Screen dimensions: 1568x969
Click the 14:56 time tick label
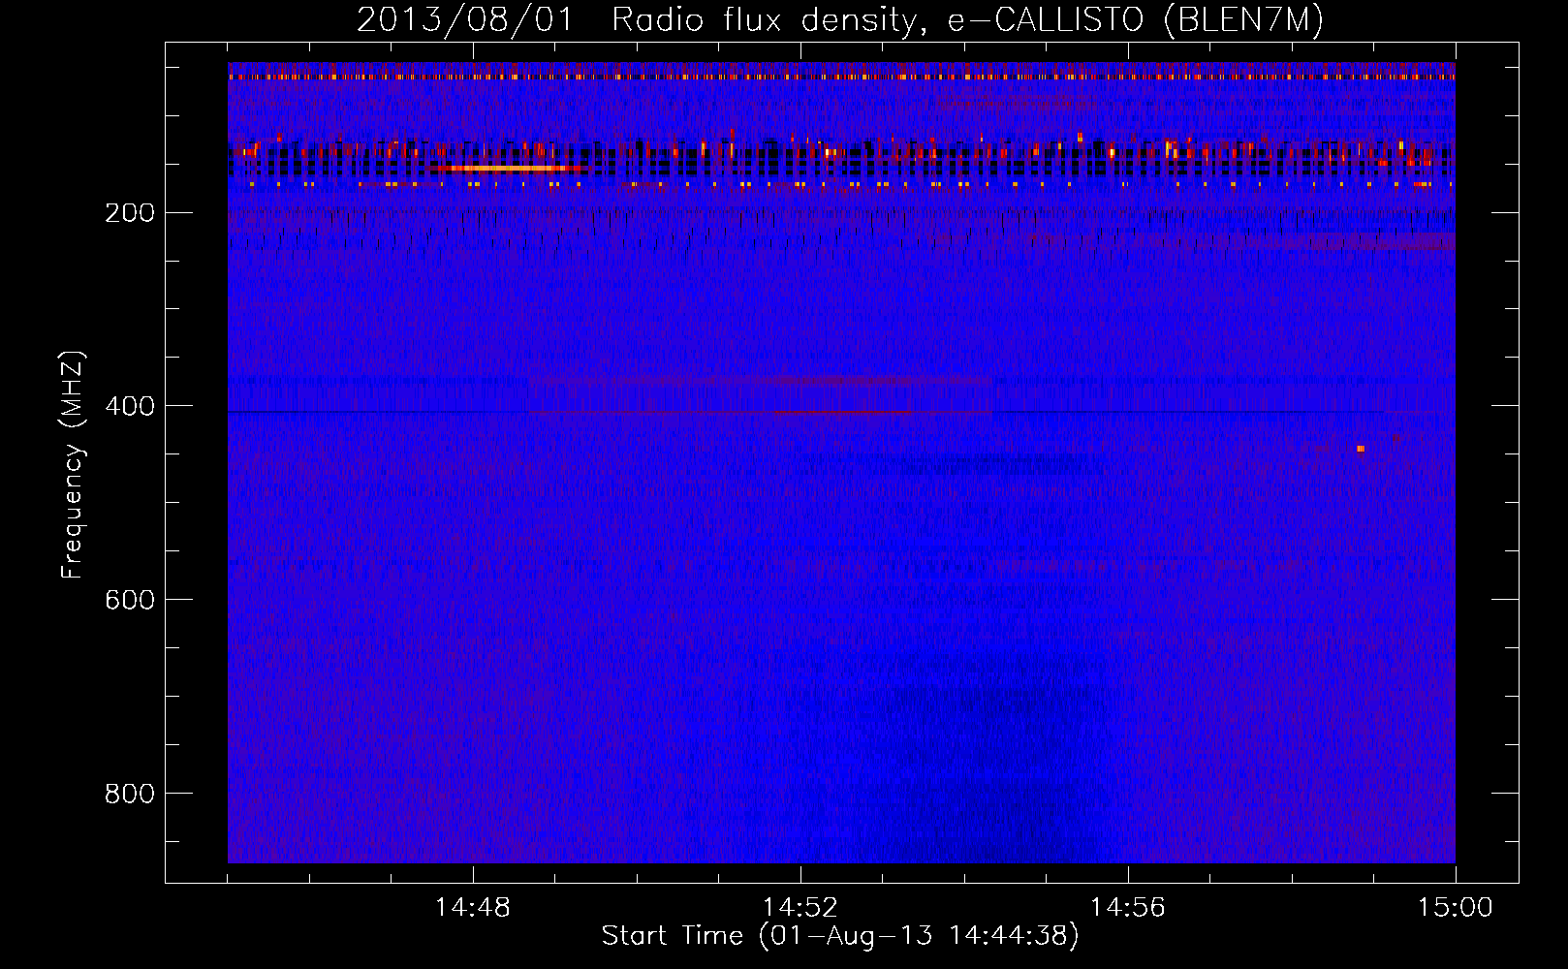pos(1128,908)
